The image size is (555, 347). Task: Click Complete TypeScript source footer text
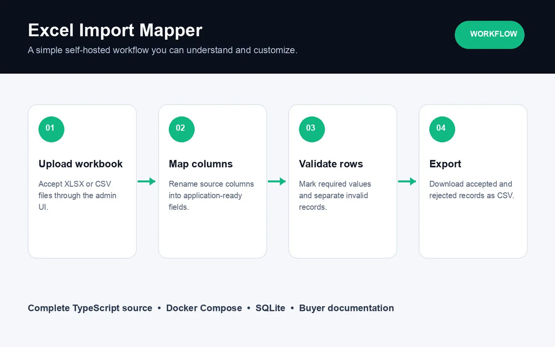90,308
